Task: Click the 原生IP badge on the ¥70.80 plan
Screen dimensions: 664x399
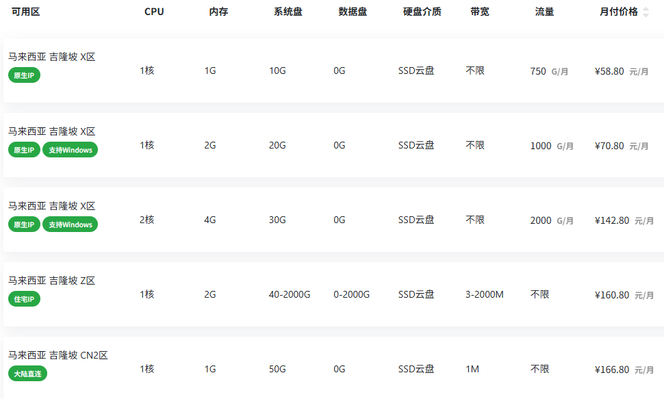Action: [x=24, y=149]
